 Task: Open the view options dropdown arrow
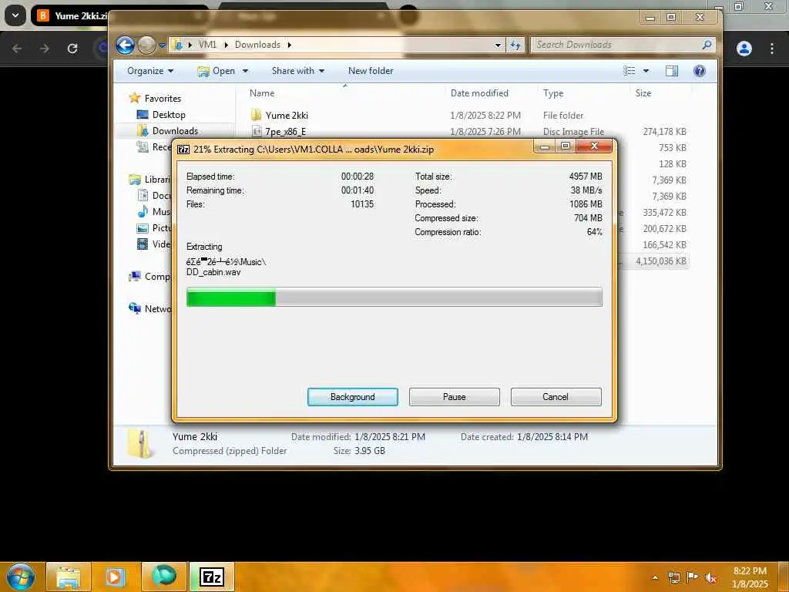click(x=646, y=71)
